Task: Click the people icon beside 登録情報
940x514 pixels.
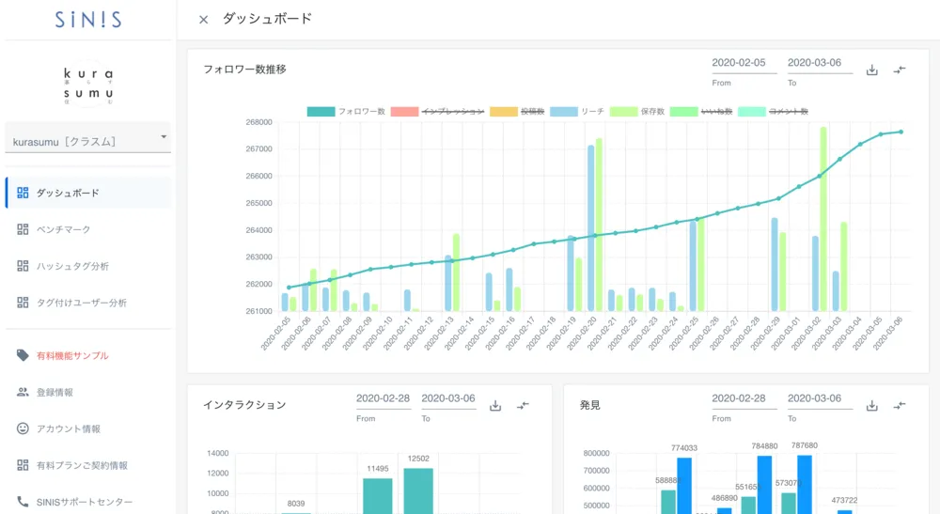Action: (x=23, y=393)
